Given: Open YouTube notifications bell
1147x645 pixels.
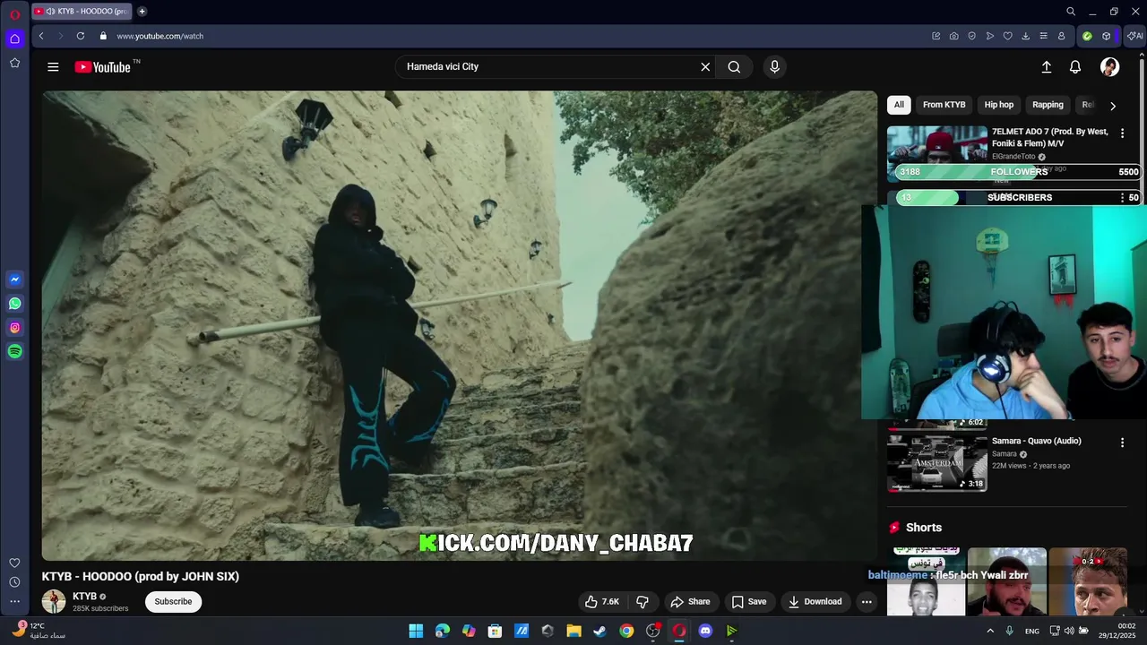Looking at the screenshot, I should point(1075,67).
